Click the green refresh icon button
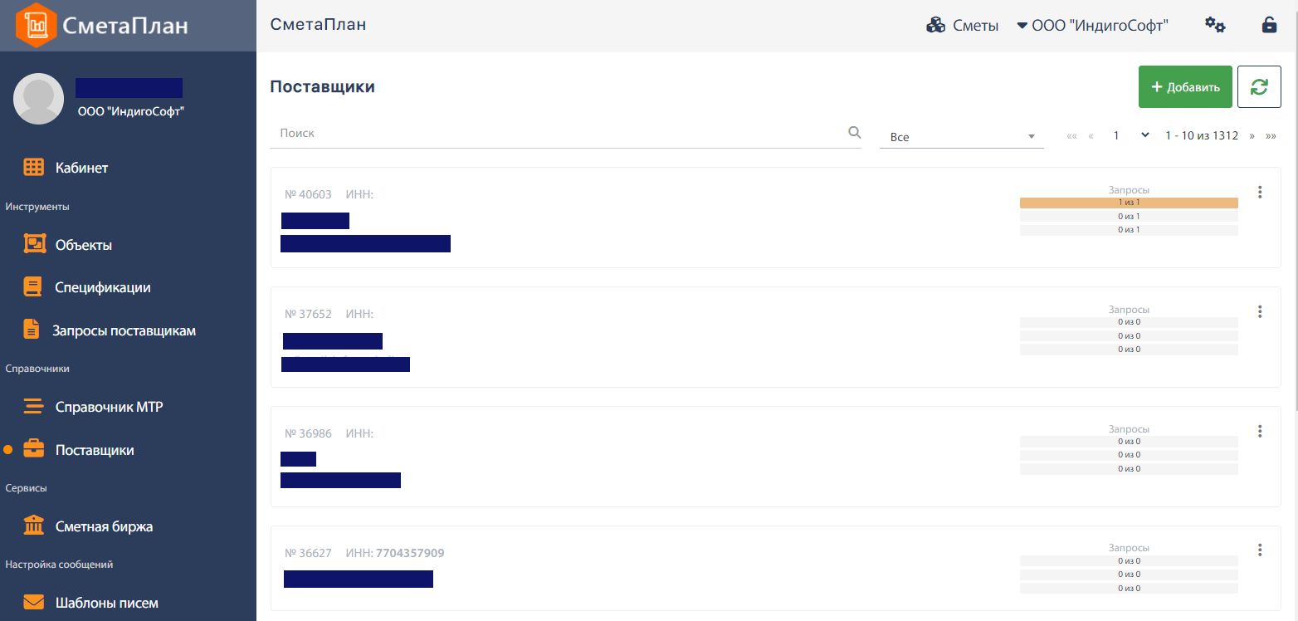This screenshot has width=1298, height=621. pyautogui.click(x=1259, y=87)
